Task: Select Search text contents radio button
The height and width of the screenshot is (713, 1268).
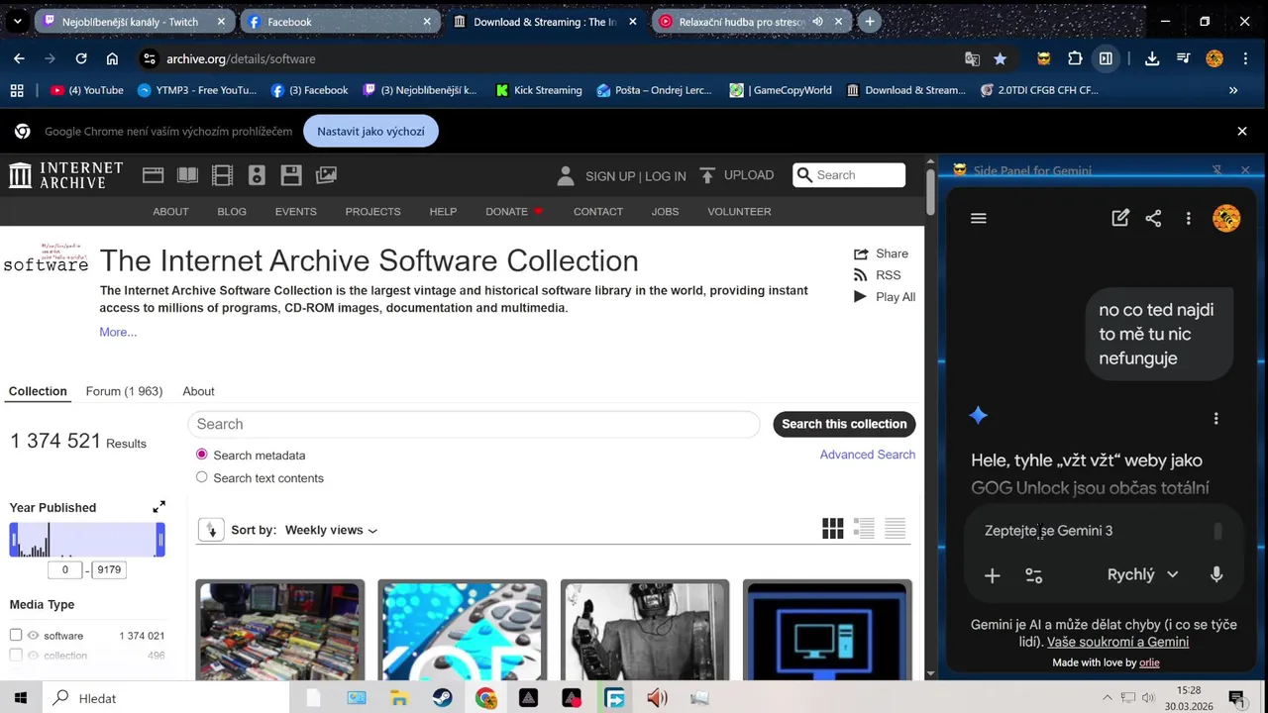Action: 201,477
